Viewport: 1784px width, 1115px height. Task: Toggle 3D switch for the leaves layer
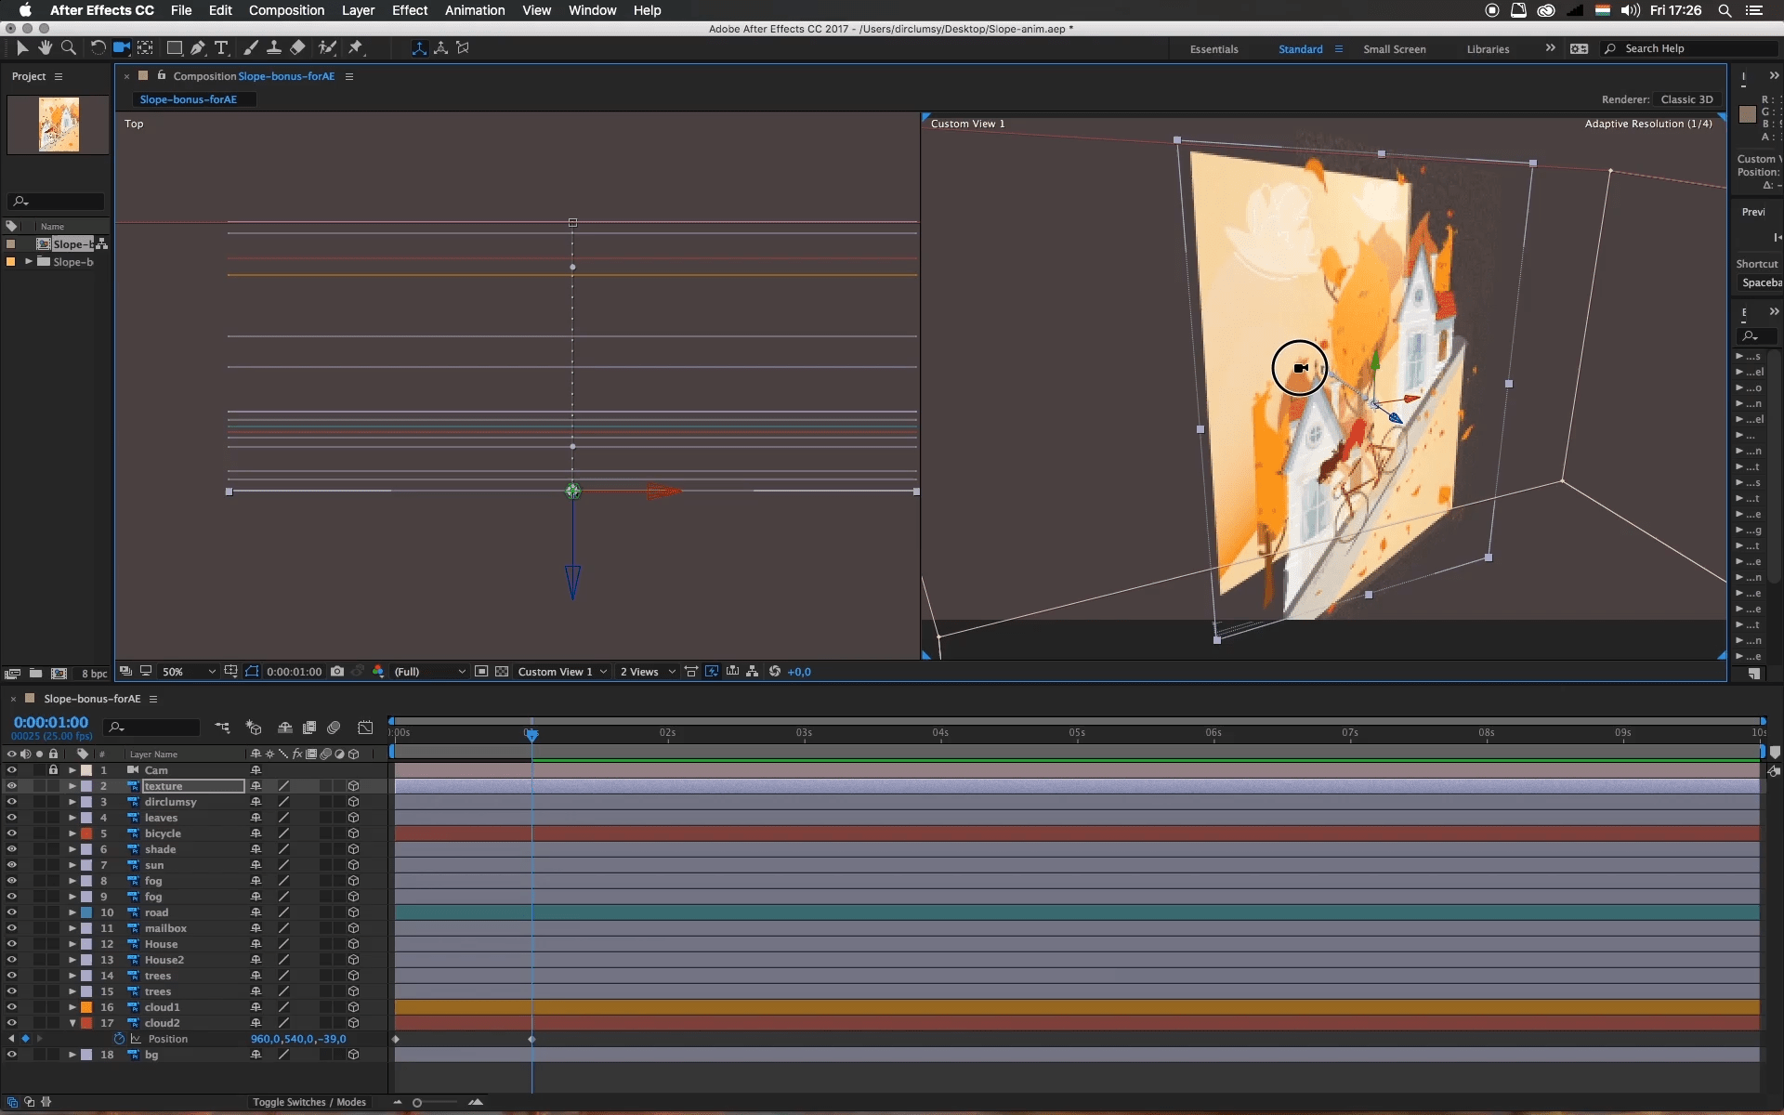click(x=353, y=818)
